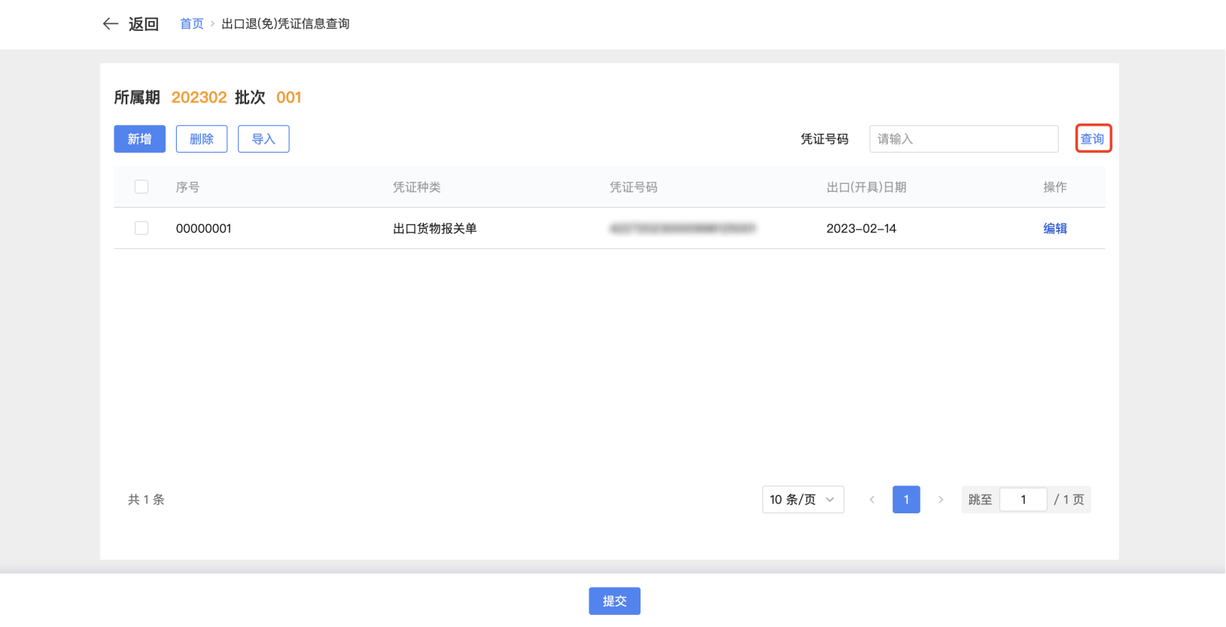Screen dimensions: 1226x627
Task: Open the 首页 breadcrumb link
Action: pos(191,24)
